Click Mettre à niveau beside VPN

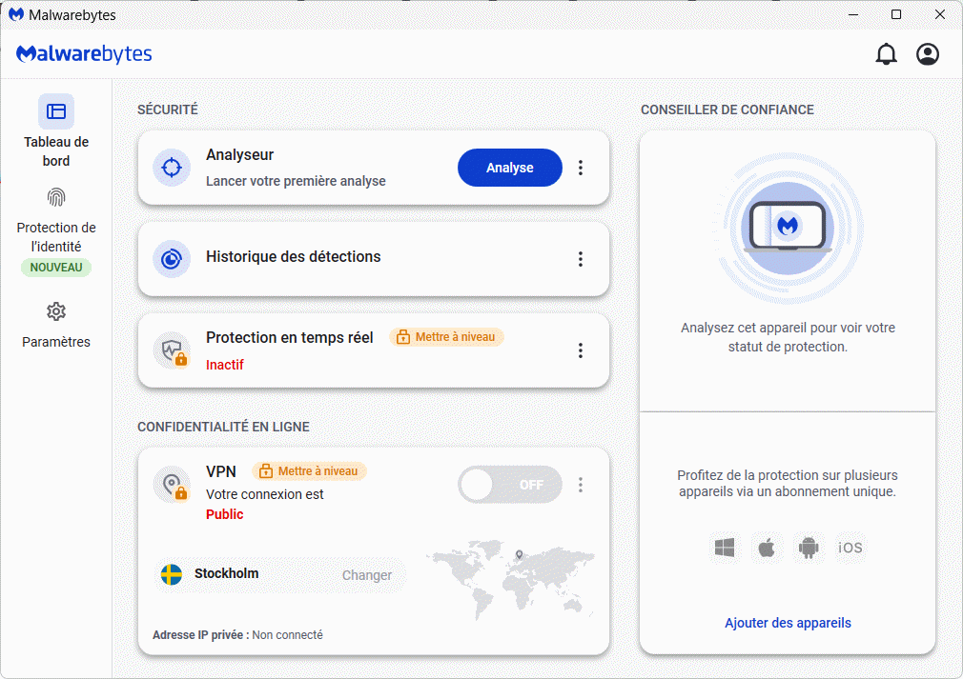point(310,471)
